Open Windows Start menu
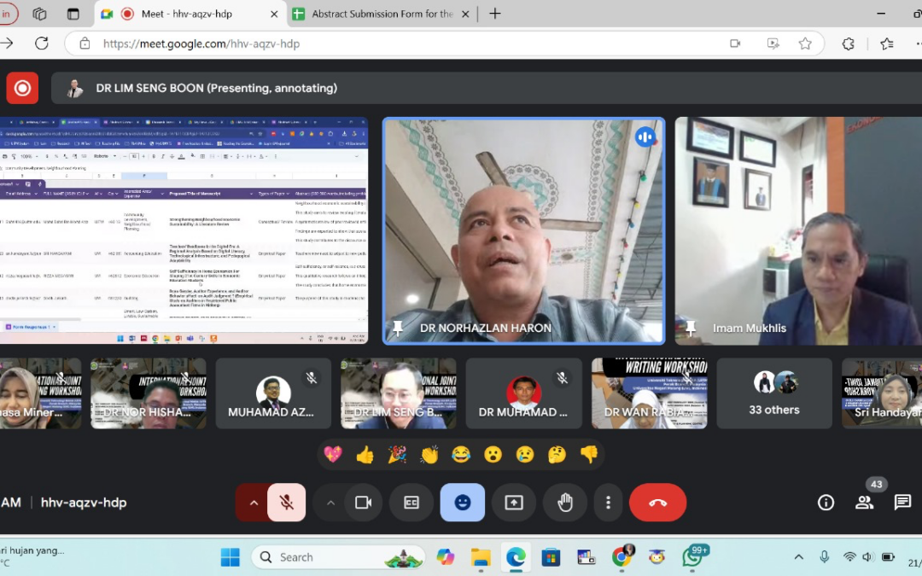The width and height of the screenshot is (922, 576). [230, 557]
